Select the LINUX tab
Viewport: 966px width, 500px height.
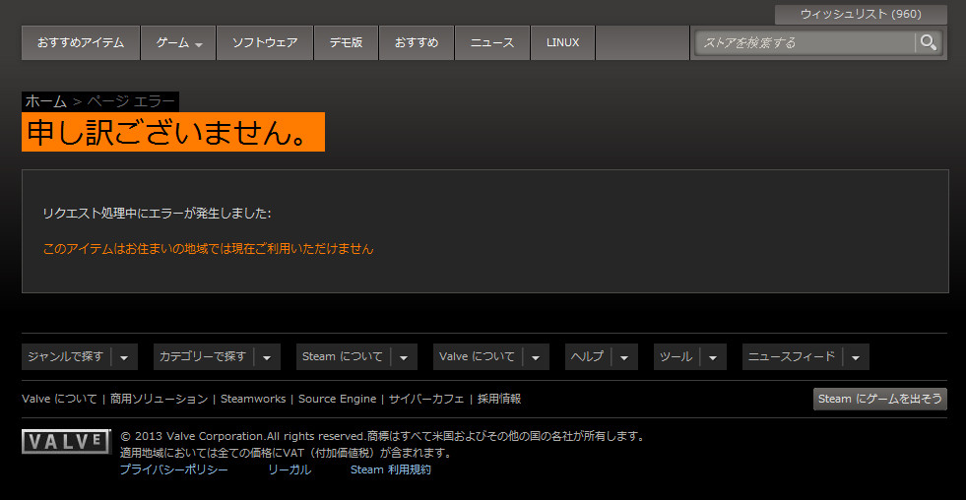coord(562,43)
